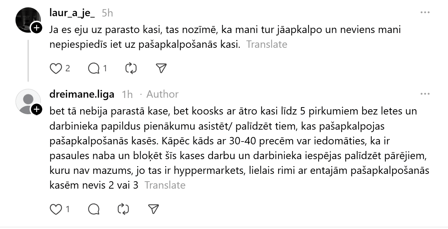Share laur_a_je_'s comment with the paper plane
The image size is (448, 229).
pyautogui.click(x=161, y=68)
